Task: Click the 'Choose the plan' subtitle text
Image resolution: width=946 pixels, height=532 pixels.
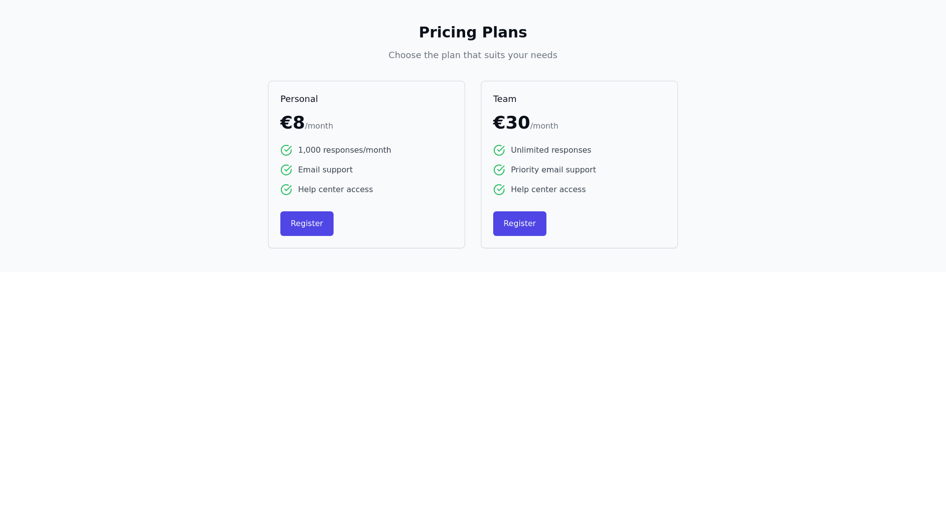Action: pos(473,55)
